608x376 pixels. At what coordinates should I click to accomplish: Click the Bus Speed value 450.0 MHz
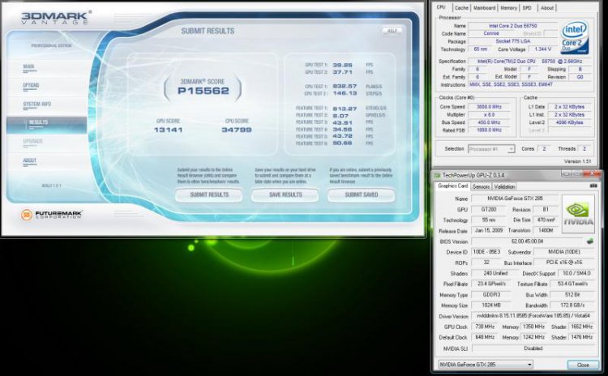[490, 122]
